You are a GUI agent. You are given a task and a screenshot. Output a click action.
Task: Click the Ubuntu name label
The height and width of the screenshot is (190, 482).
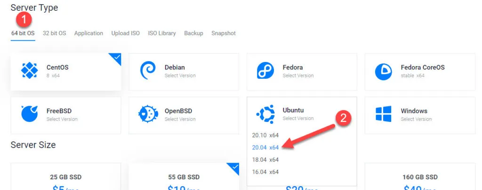click(x=293, y=110)
